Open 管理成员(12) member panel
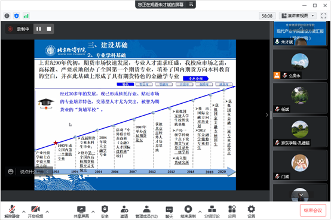The width and height of the screenshot is (331, 220). (x=146, y=212)
